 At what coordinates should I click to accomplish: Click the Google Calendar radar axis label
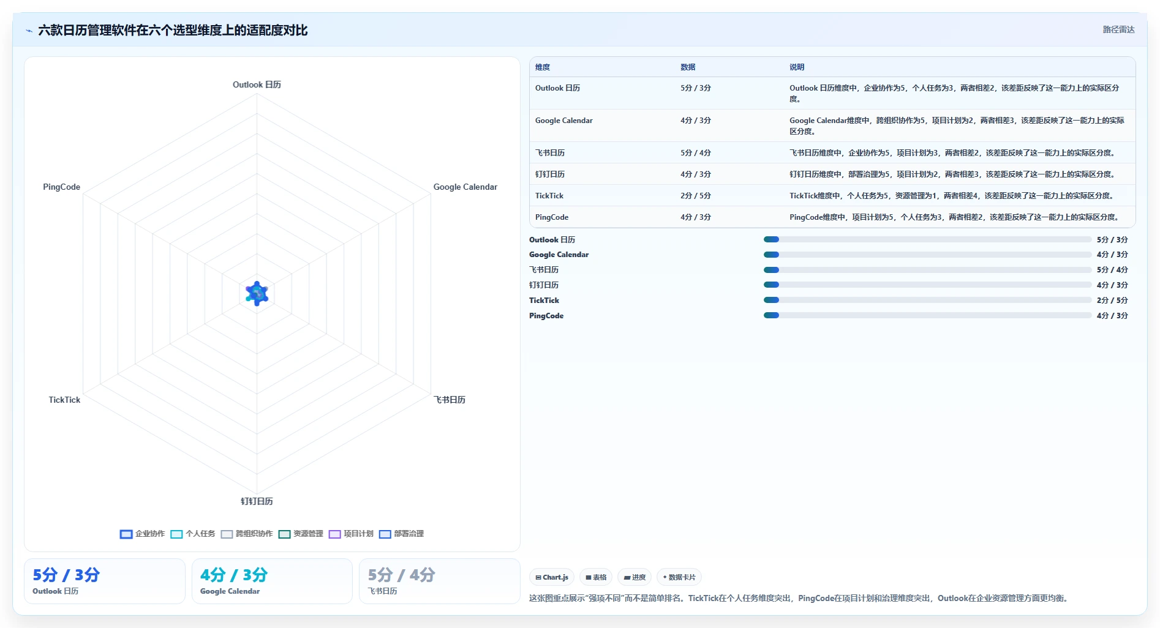465,187
